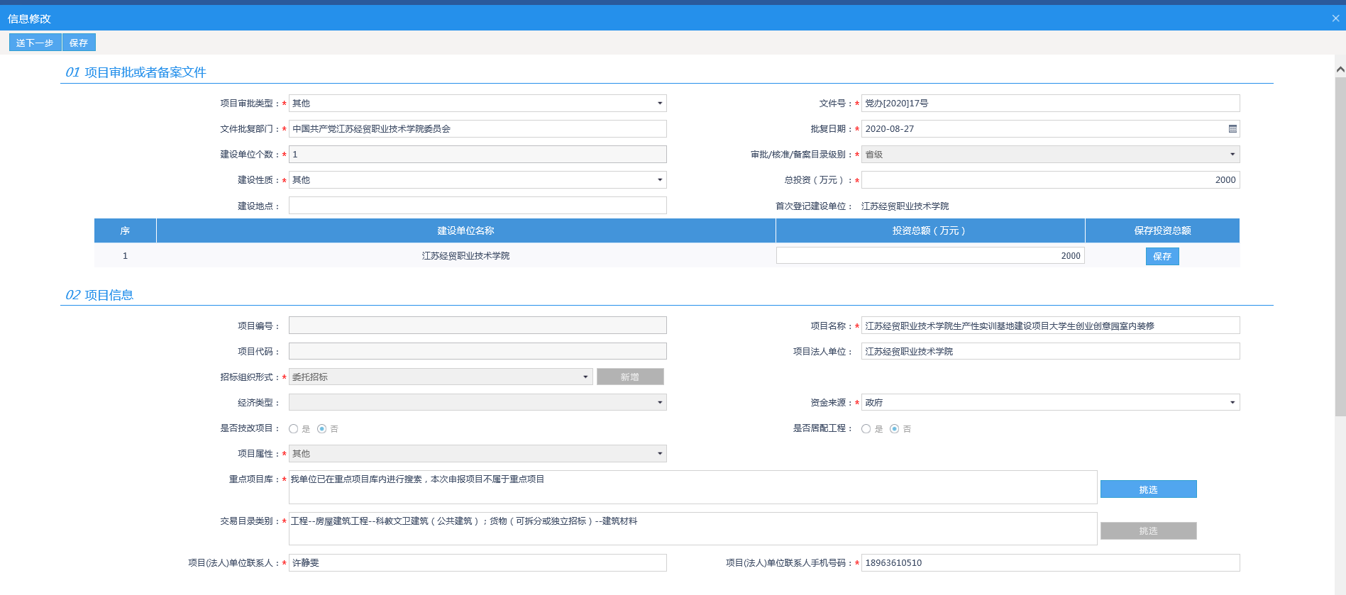Viewport: 1346px width, 595px height.
Task: Select 是 for 是否技改项目
Action: pos(294,429)
